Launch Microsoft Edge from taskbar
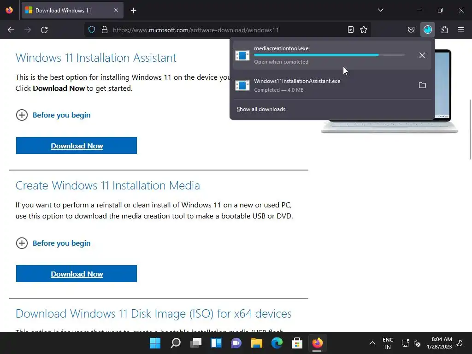 pos(277,343)
